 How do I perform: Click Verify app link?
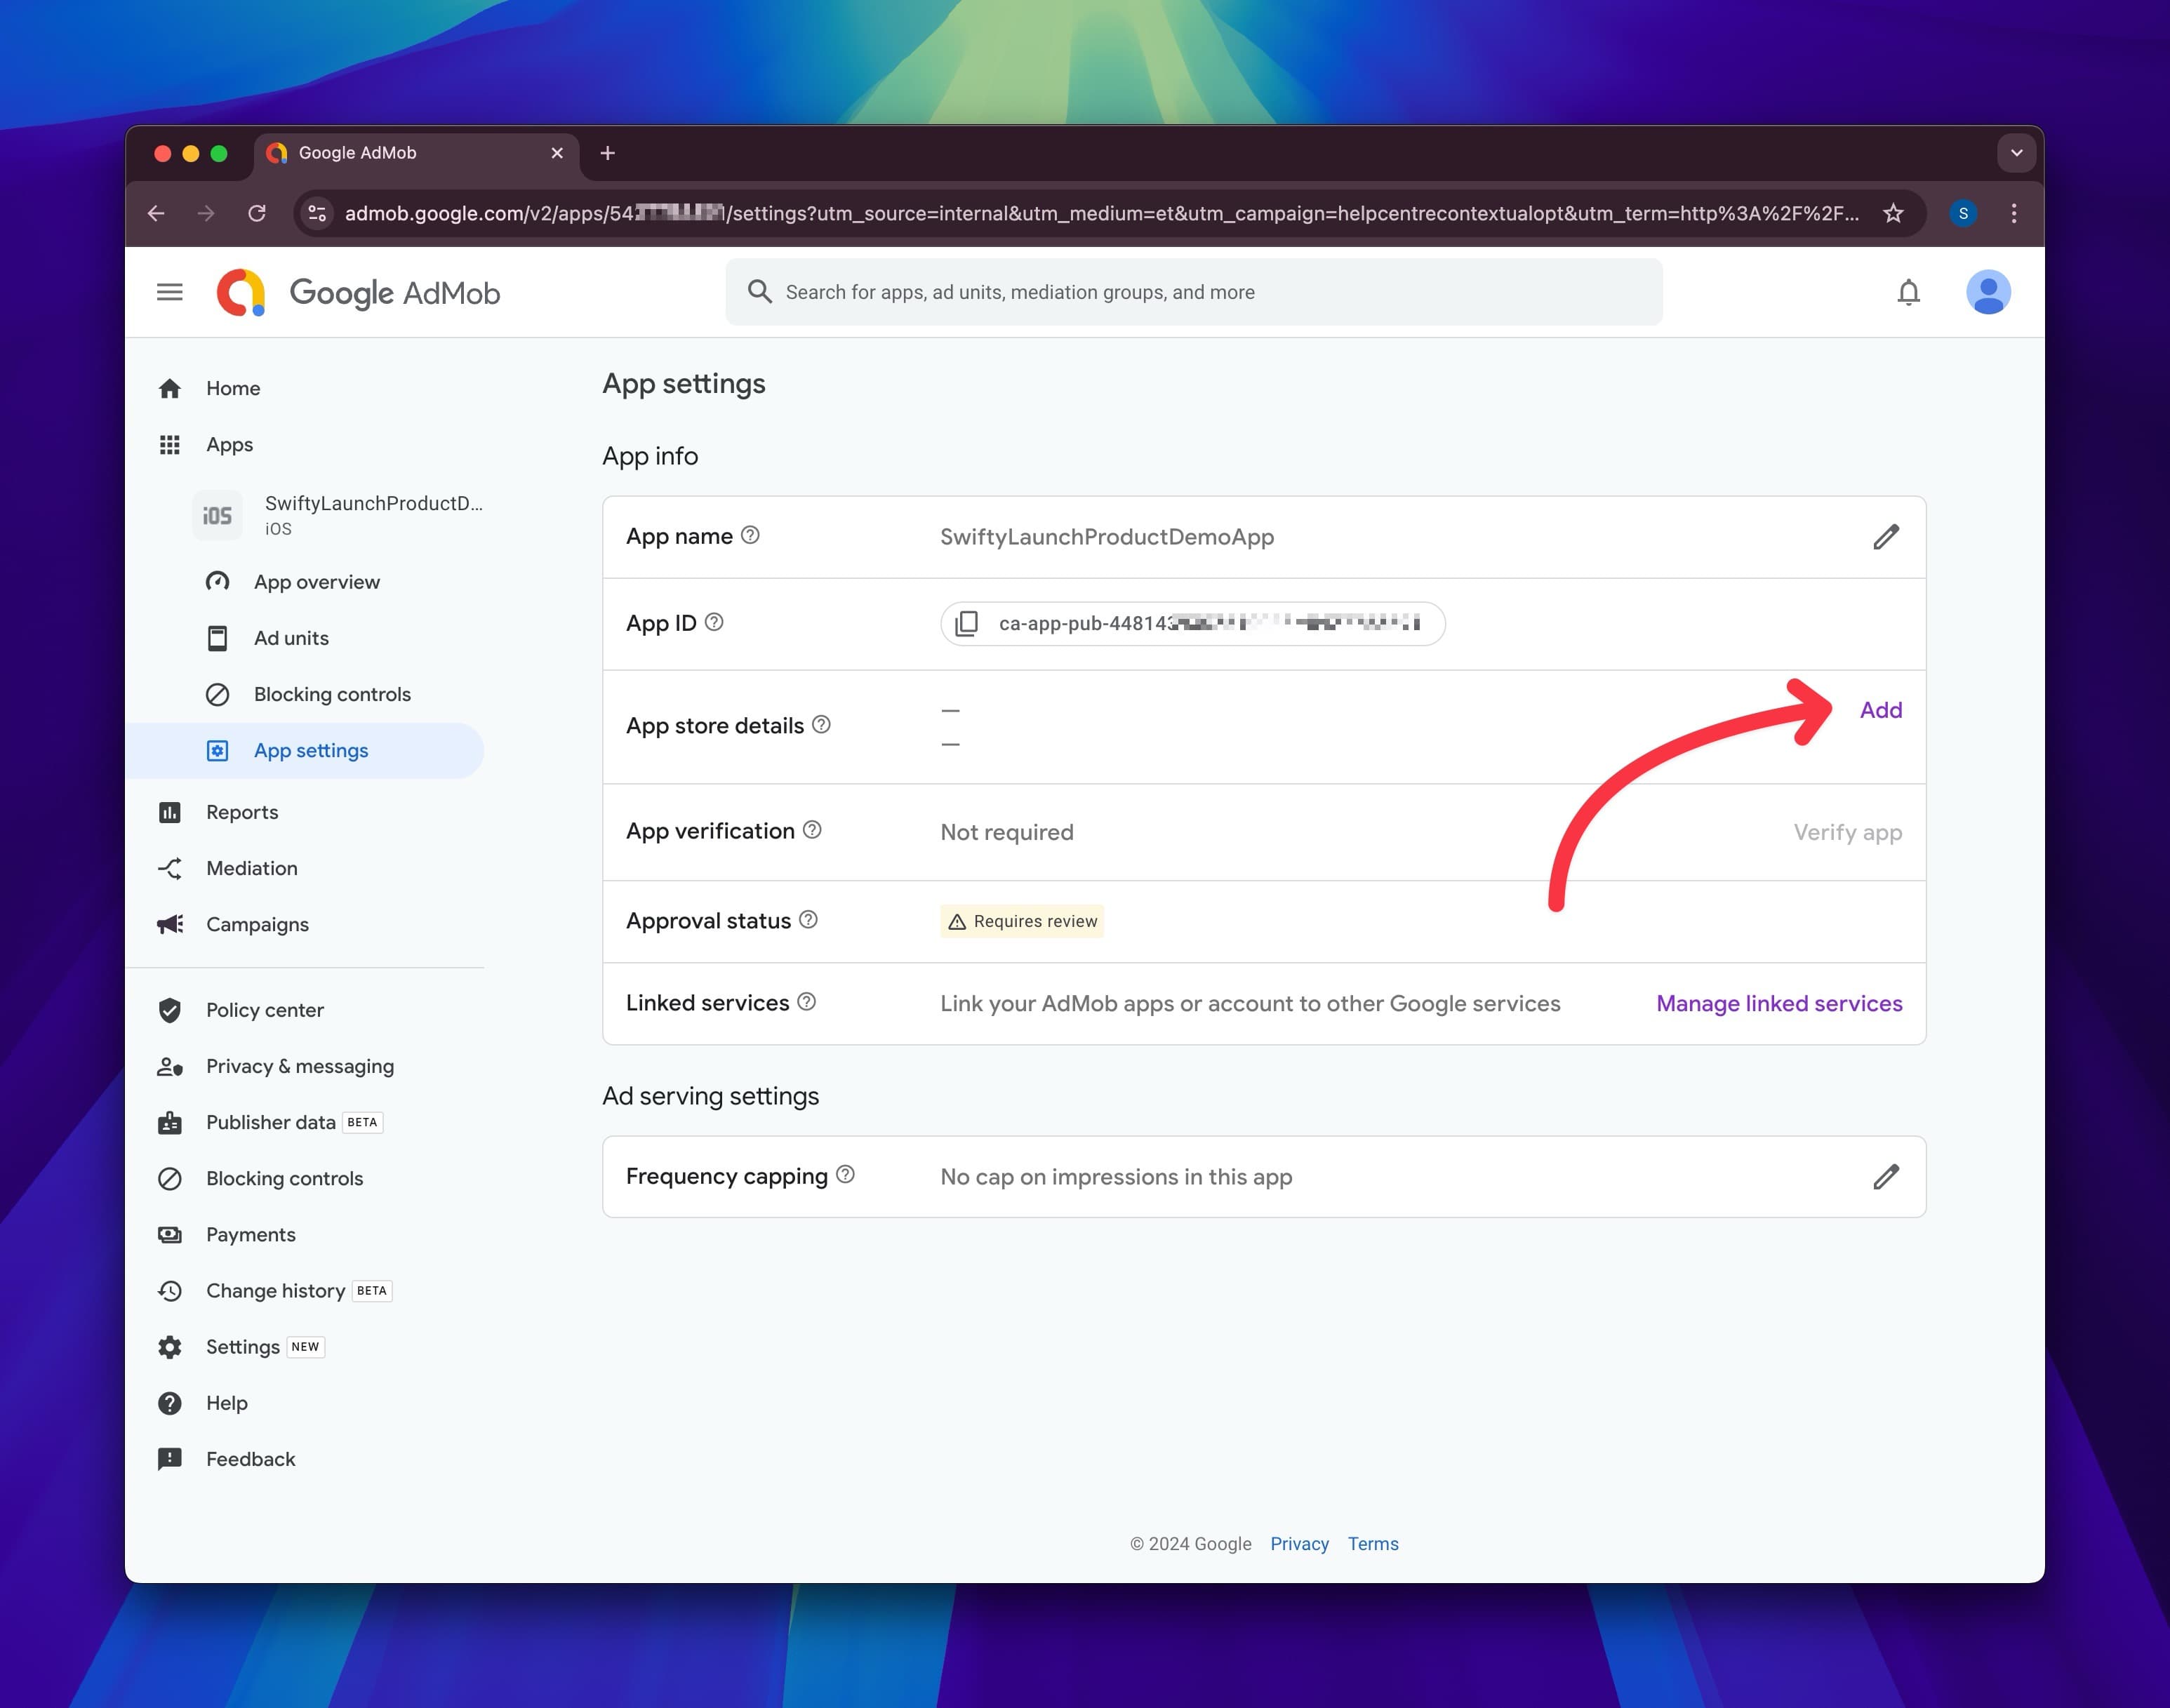[x=1847, y=832]
